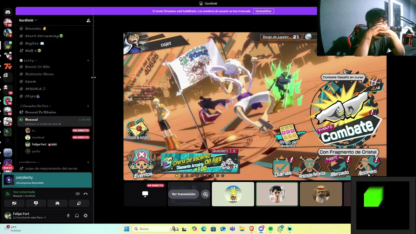Click the add-viewer icon beside Ver transmisión
The height and width of the screenshot is (234, 416).
click(205, 194)
